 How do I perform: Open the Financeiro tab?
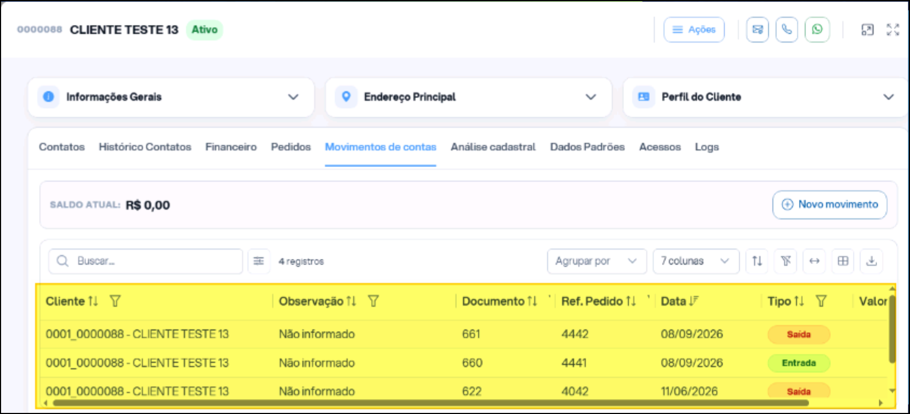tap(231, 147)
